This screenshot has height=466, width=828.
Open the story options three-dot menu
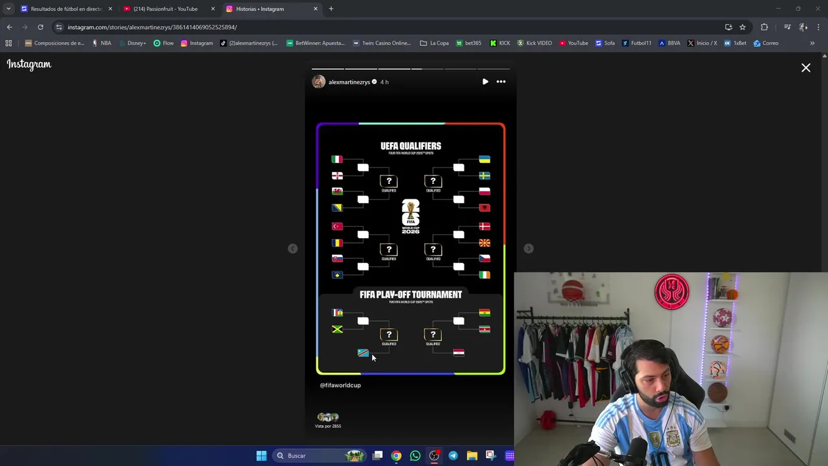coord(501,82)
